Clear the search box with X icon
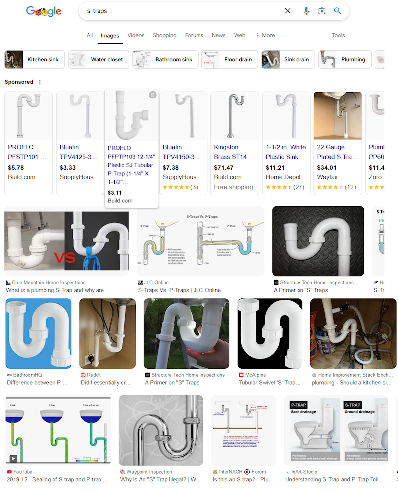This screenshot has height=492, width=398. (x=287, y=11)
